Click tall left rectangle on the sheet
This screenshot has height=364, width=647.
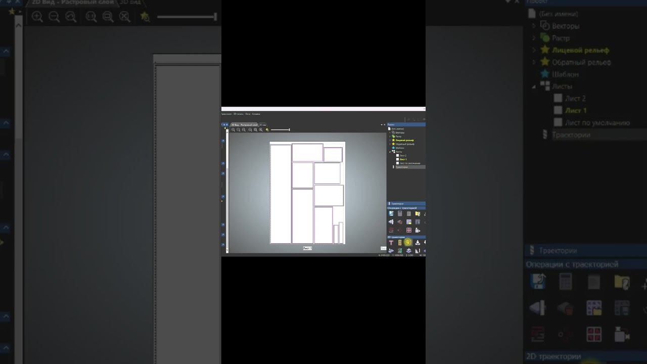[x=281, y=194]
